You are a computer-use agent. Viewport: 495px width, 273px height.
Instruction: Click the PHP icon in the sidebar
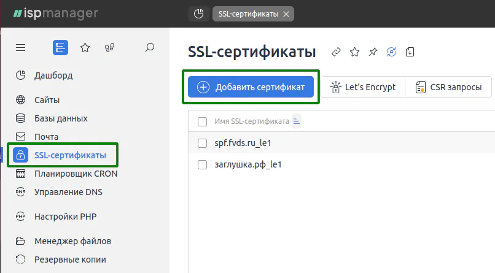[20, 217]
